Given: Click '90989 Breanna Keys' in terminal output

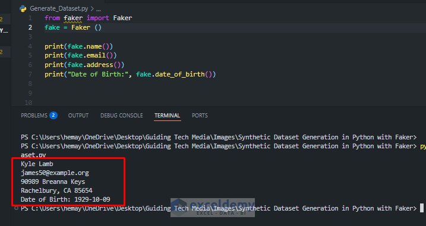Looking at the screenshot, I should [53, 182].
